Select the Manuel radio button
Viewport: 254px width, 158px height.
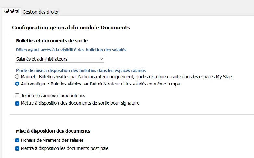17,77
